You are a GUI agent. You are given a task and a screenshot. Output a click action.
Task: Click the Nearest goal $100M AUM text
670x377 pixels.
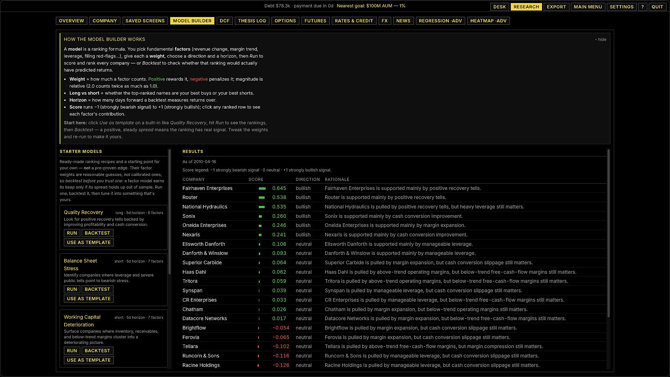coord(371,6)
